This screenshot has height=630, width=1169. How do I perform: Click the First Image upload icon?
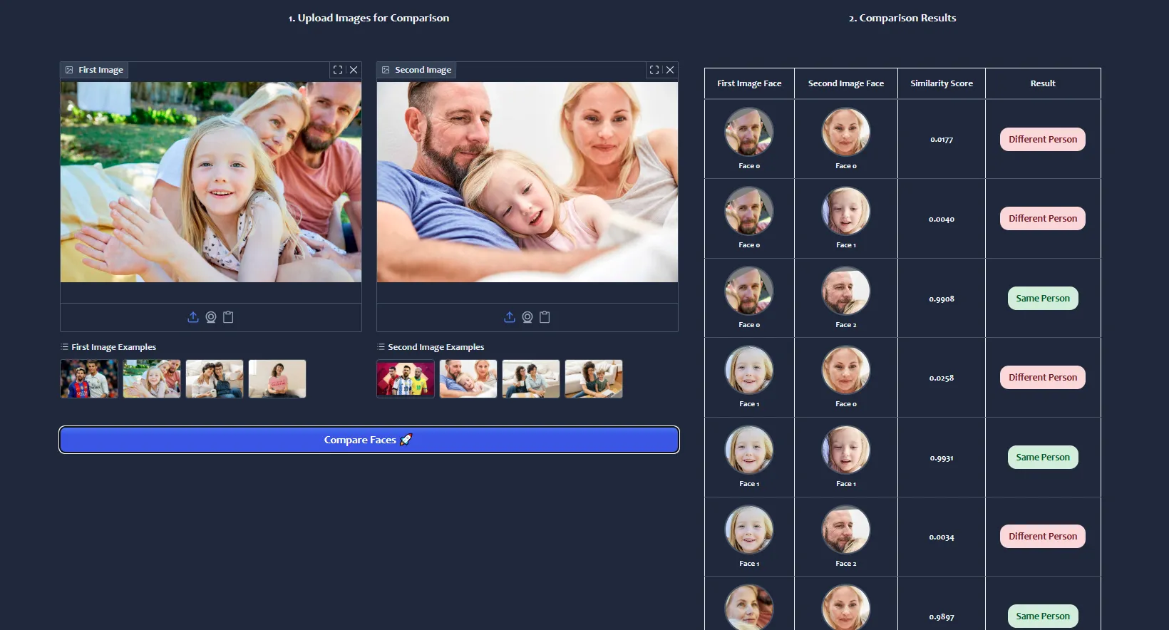(192, 317)
